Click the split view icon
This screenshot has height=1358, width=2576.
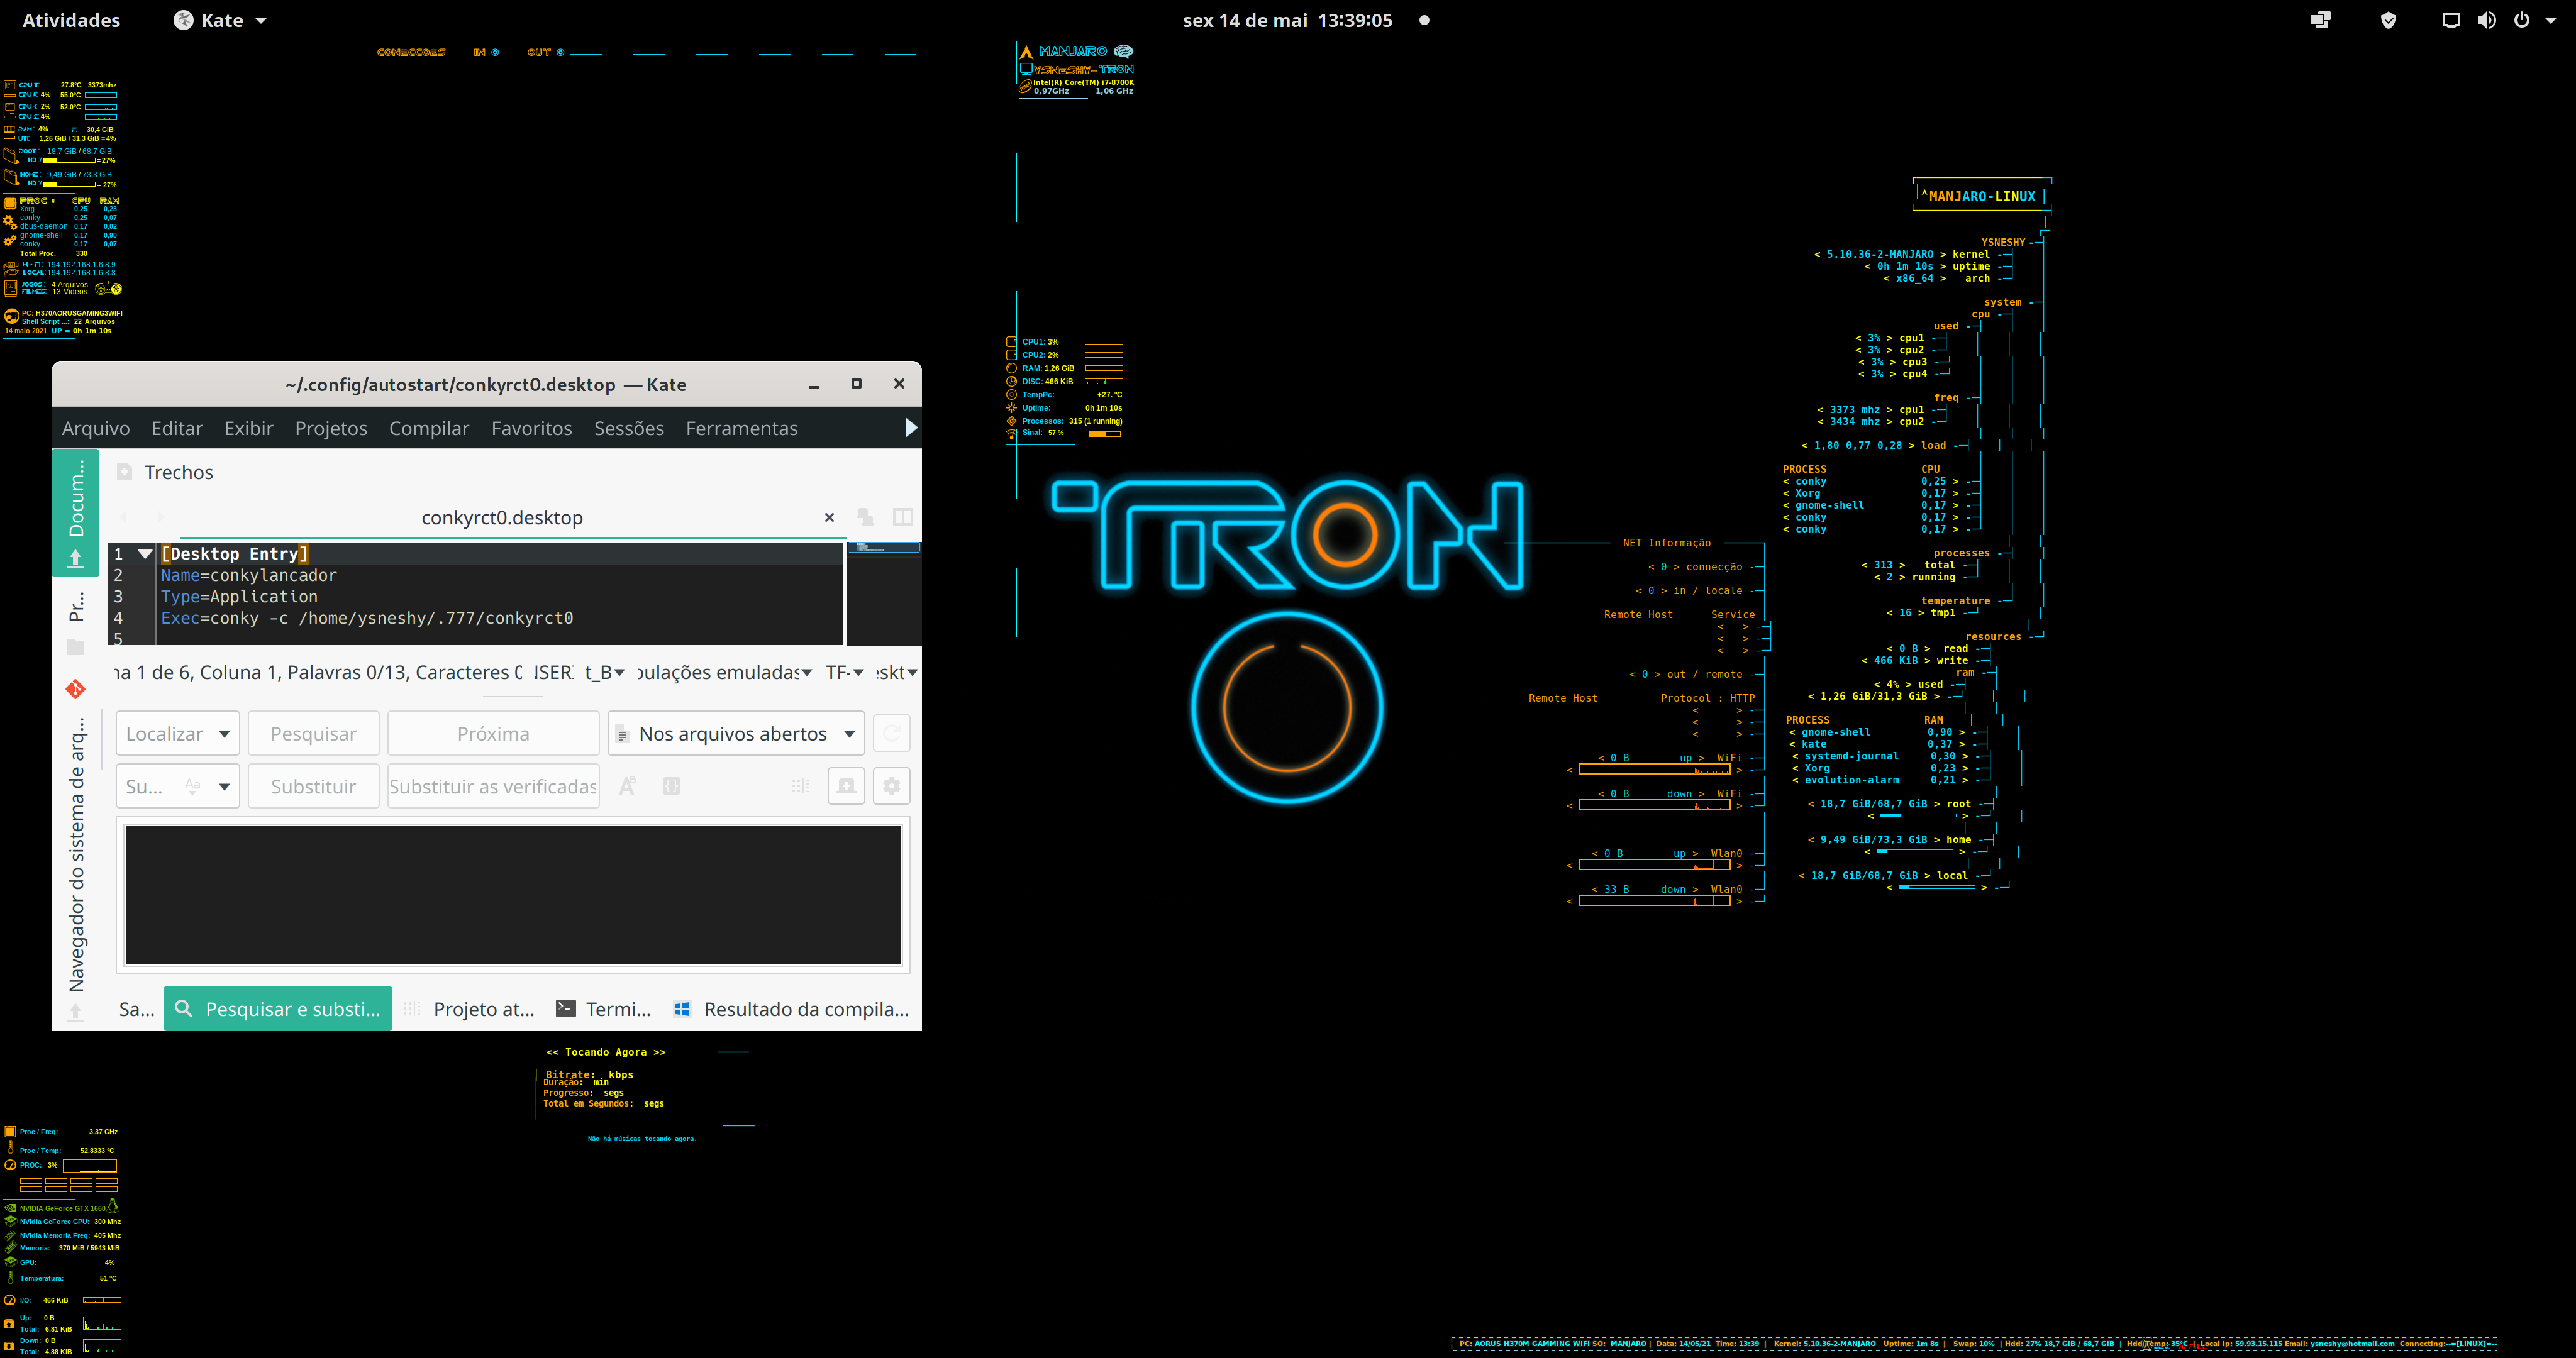(x=902, y=517)
